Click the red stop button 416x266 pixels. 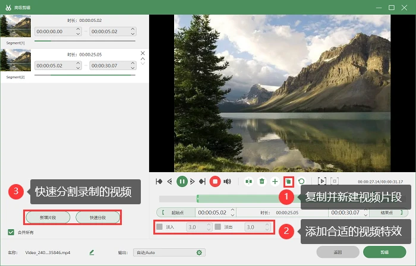pos(215,182)
